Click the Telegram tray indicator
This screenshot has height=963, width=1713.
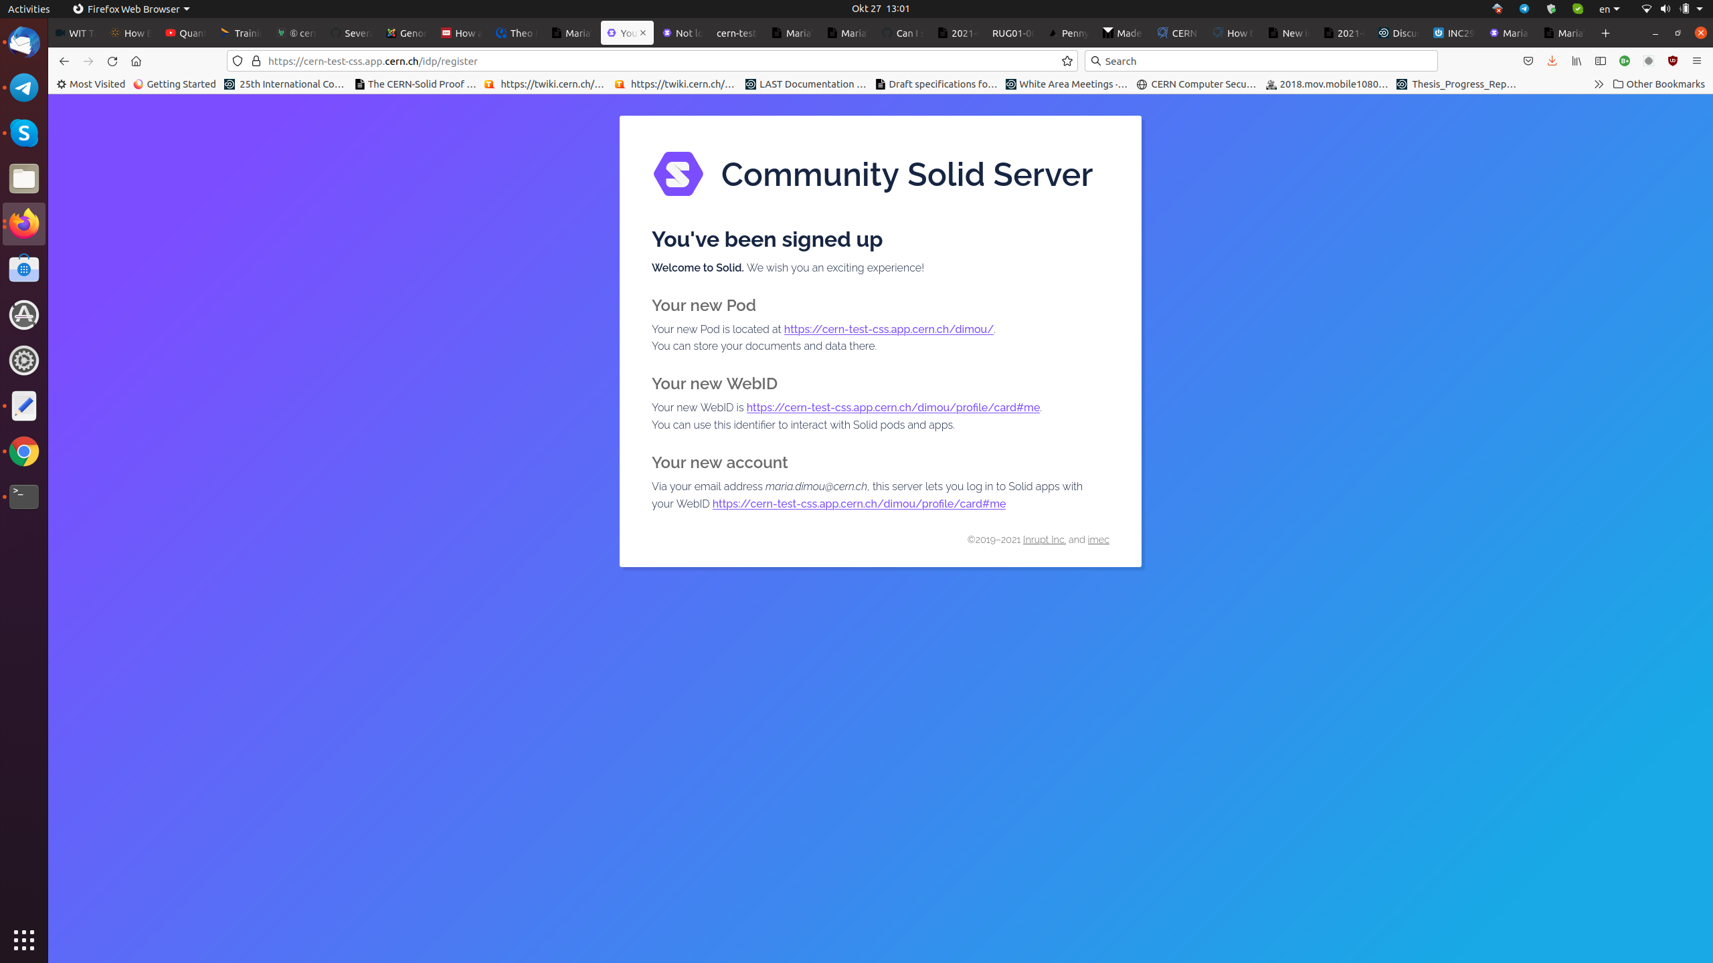[x=1524, y=9]
